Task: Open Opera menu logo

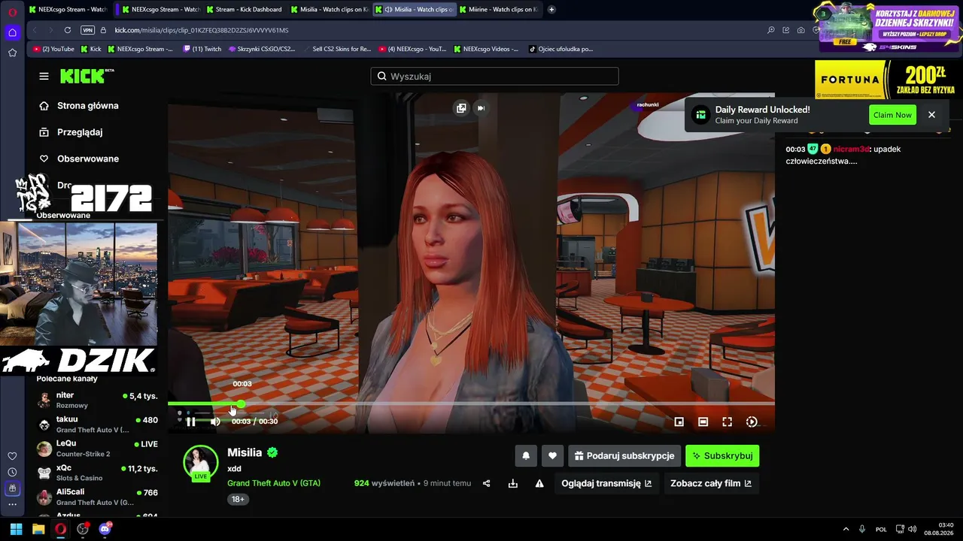Action: [12, 12]
